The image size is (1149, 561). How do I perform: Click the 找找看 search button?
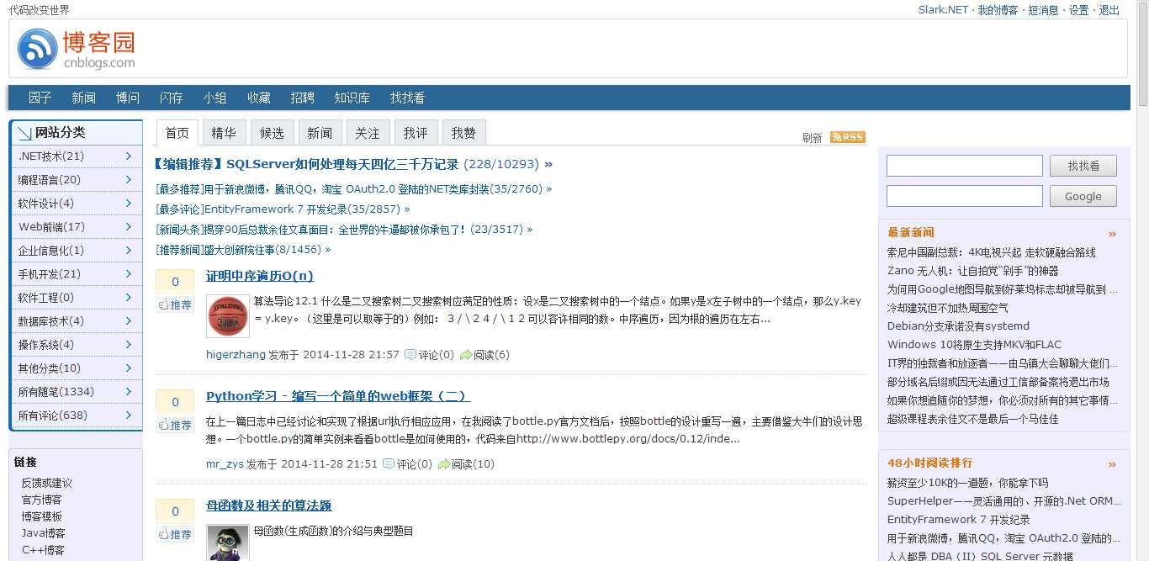coord(1083,166)
